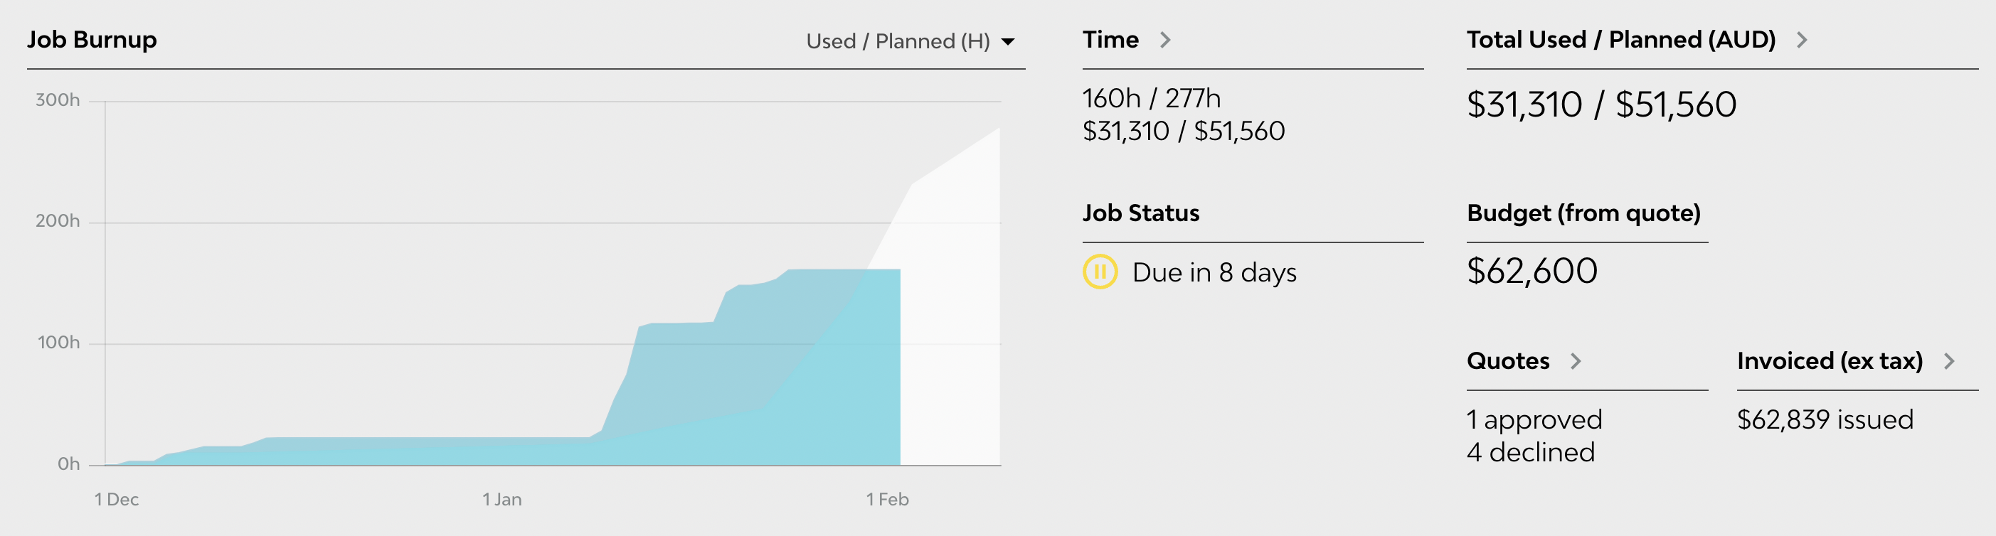Click the yellow paused status icon
Viewport: 1996px width, 536px height.
pyautogui.click(x=1100, y=272)
